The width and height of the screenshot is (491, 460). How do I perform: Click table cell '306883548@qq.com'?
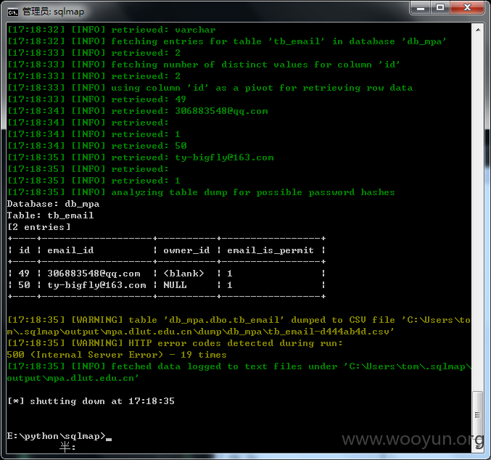[x=94, y=274]
